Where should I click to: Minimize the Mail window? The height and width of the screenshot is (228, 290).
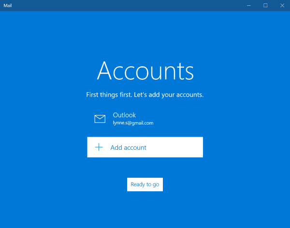(x=249, y=5)
